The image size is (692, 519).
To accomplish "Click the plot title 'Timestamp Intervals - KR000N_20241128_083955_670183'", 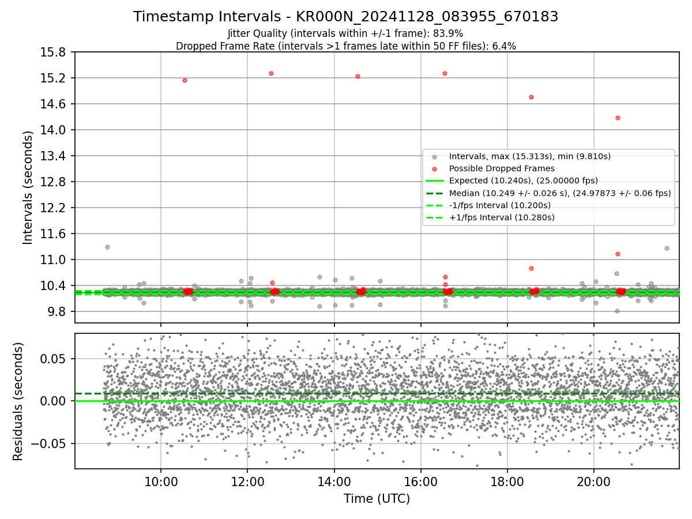I will pos(345,17).
